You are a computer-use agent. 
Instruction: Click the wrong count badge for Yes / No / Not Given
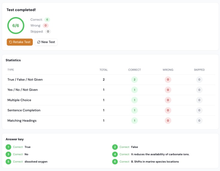click(x=168, y=90)
